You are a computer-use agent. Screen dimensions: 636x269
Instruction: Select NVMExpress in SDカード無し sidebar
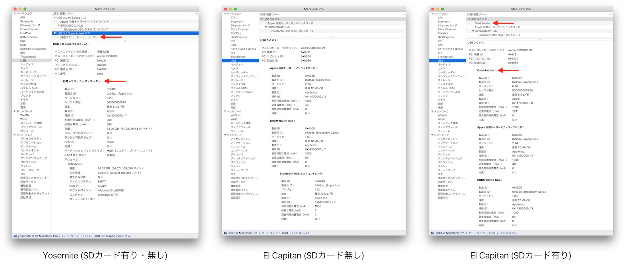(x=239, y=37)
